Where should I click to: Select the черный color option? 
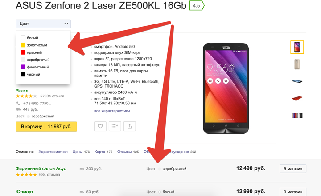coord(23,74)
